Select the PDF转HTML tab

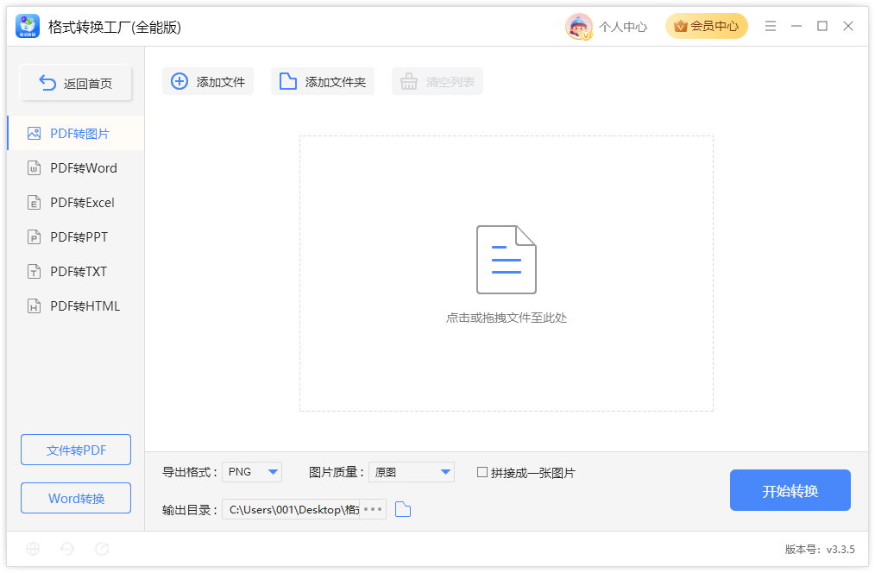76,306
